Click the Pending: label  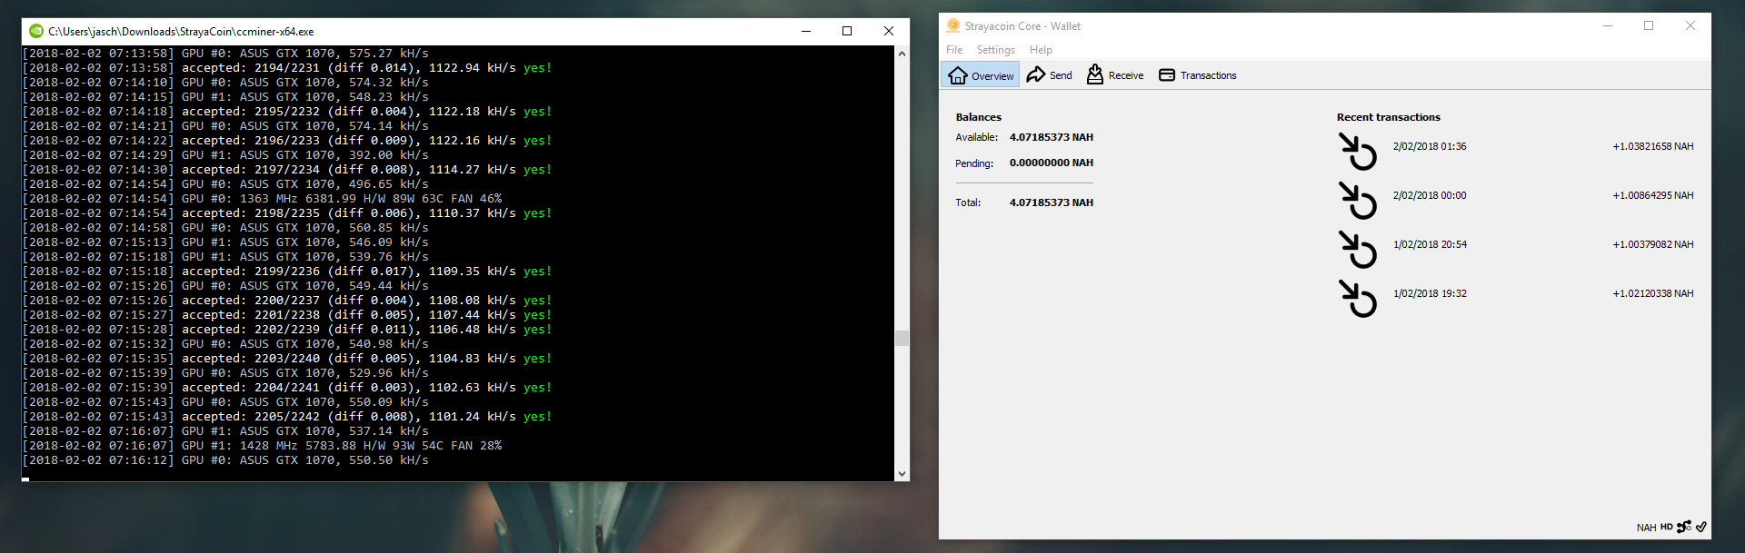[974, 163]
